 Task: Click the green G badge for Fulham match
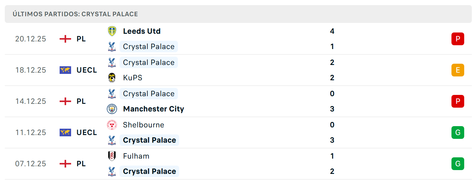458,164
